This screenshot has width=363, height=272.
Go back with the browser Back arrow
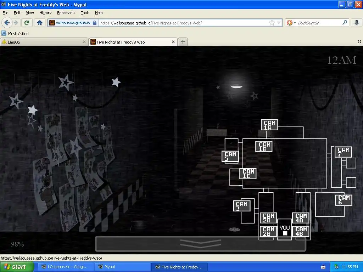click(7, 23)
